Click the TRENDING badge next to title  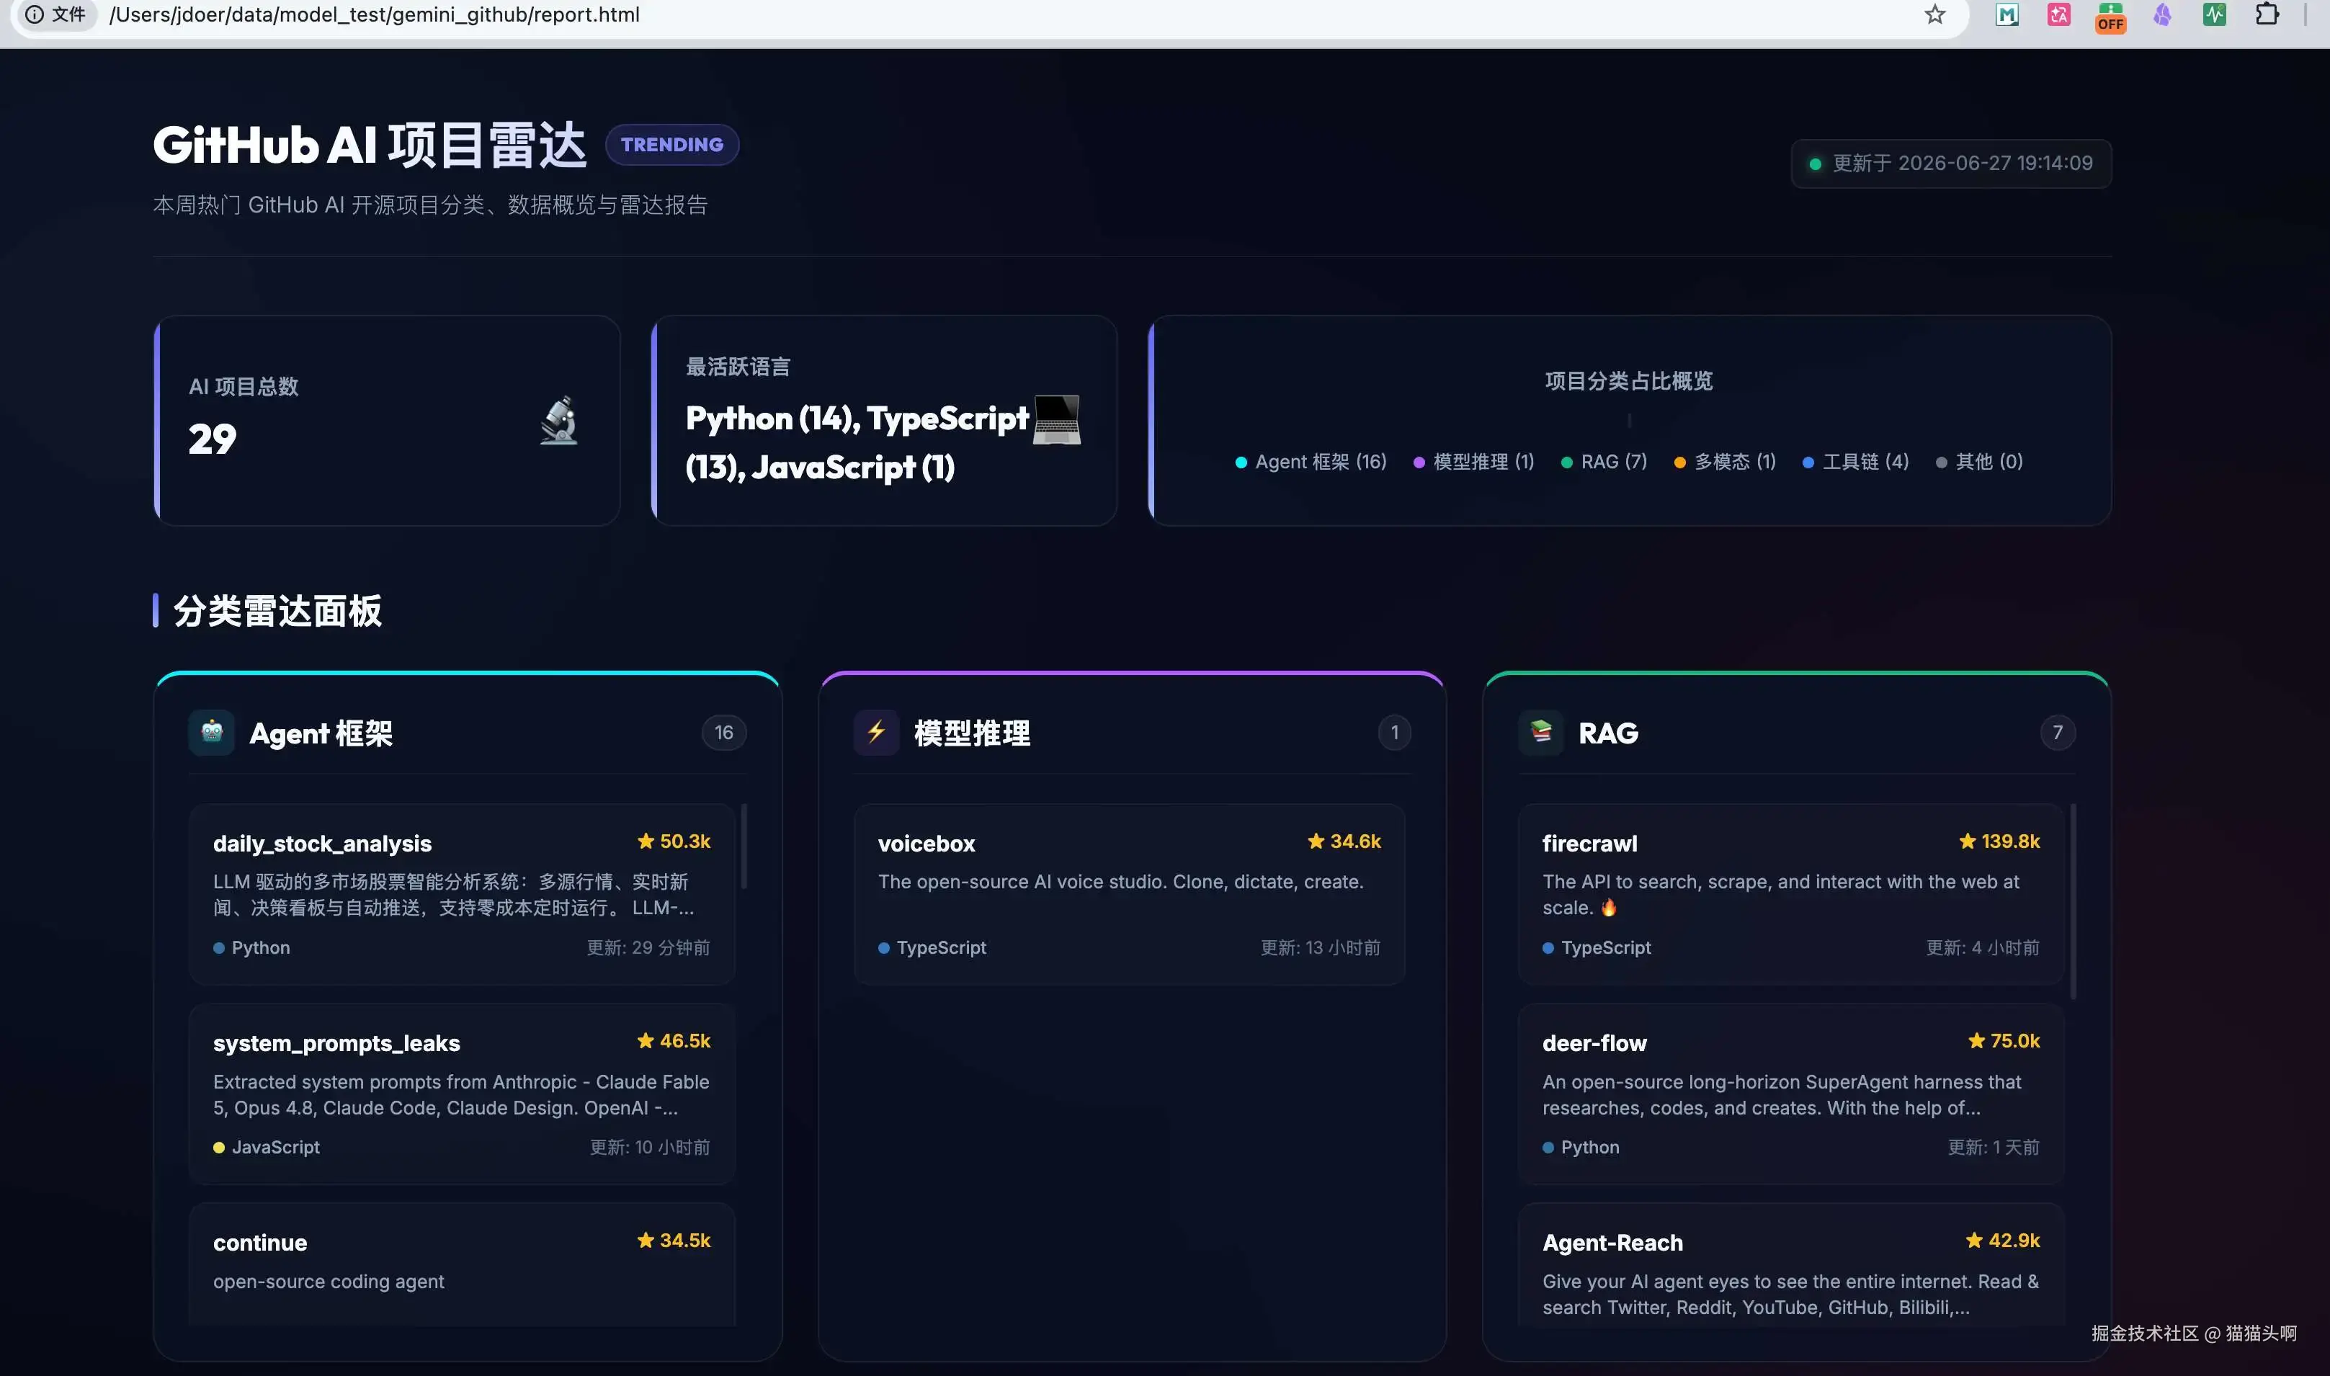pyautogui.click(x=671, y=145)
